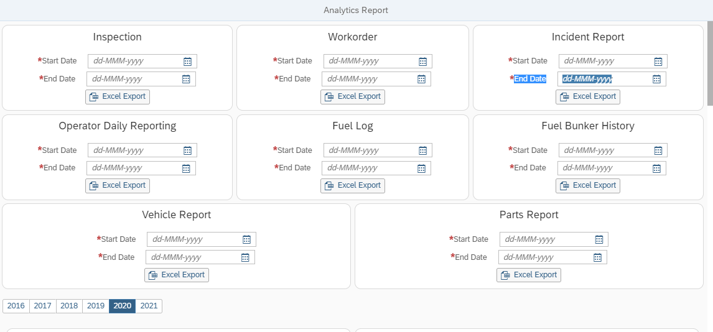This screenshot has height=332, width=713.
Task: Click the active 2020 year tab
Action: [123, 306]
